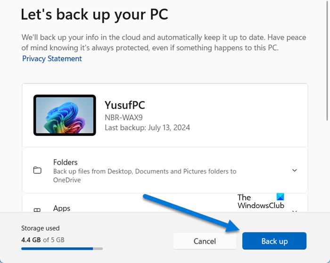The height and width of the screenshot is (263, 330).
Task: Select the Apps row title
Action: pyautogui.click(x=62, y=208)
